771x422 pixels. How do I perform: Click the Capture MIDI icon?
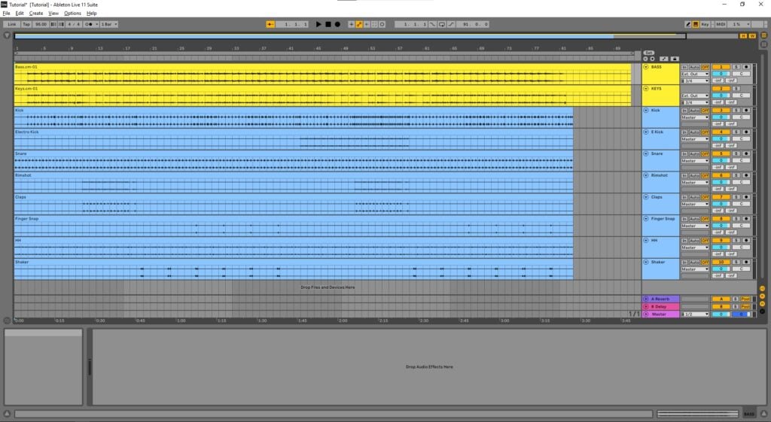374,24
